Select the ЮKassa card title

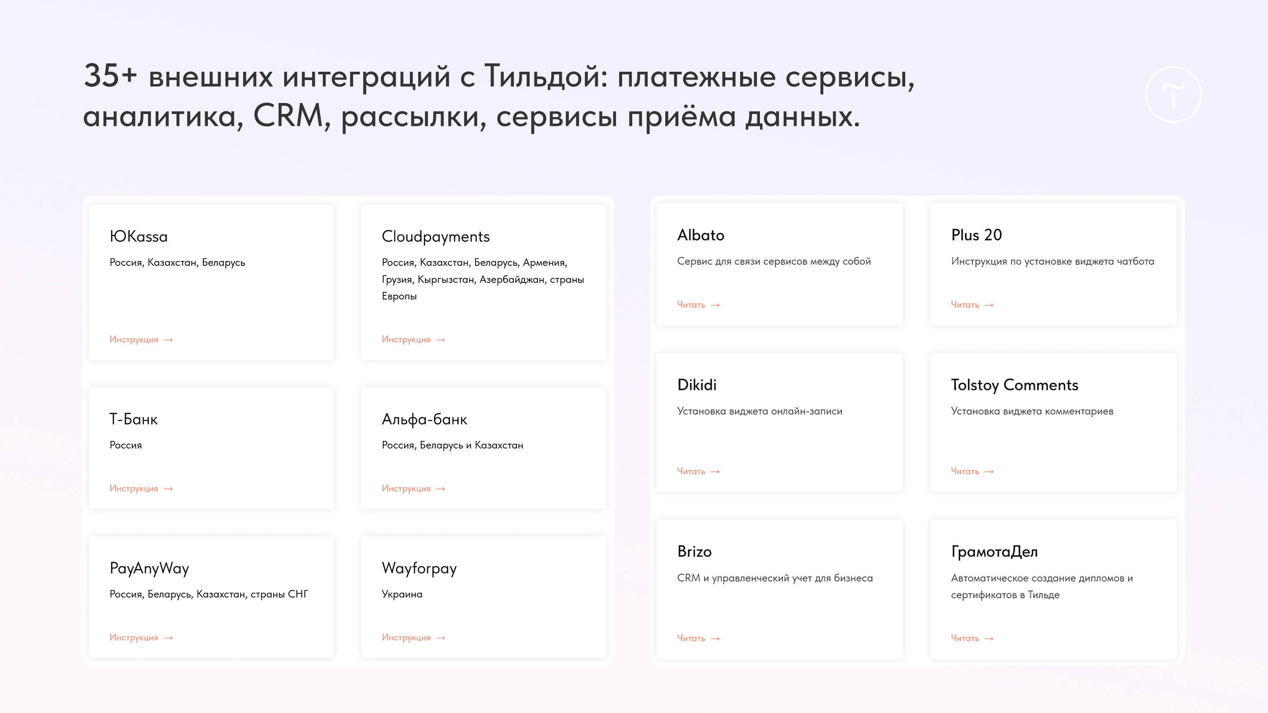138,237
